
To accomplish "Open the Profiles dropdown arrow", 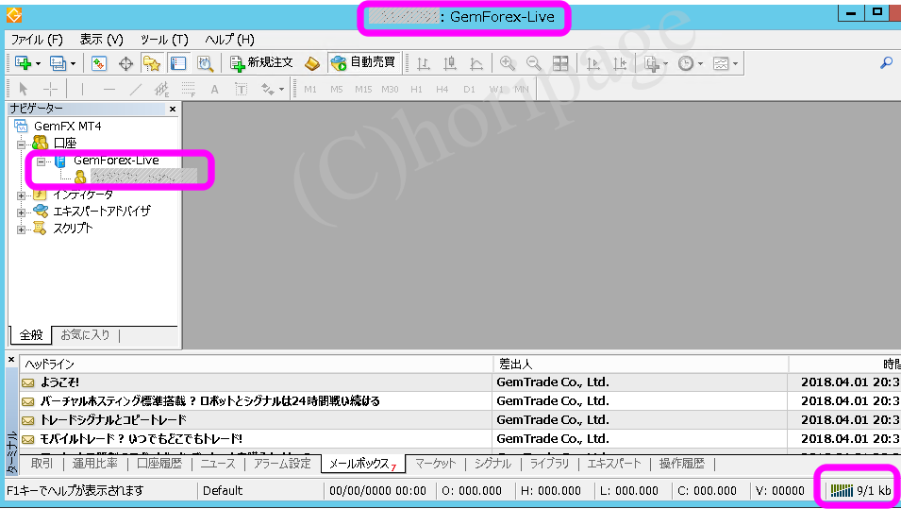I will [73, 64].
